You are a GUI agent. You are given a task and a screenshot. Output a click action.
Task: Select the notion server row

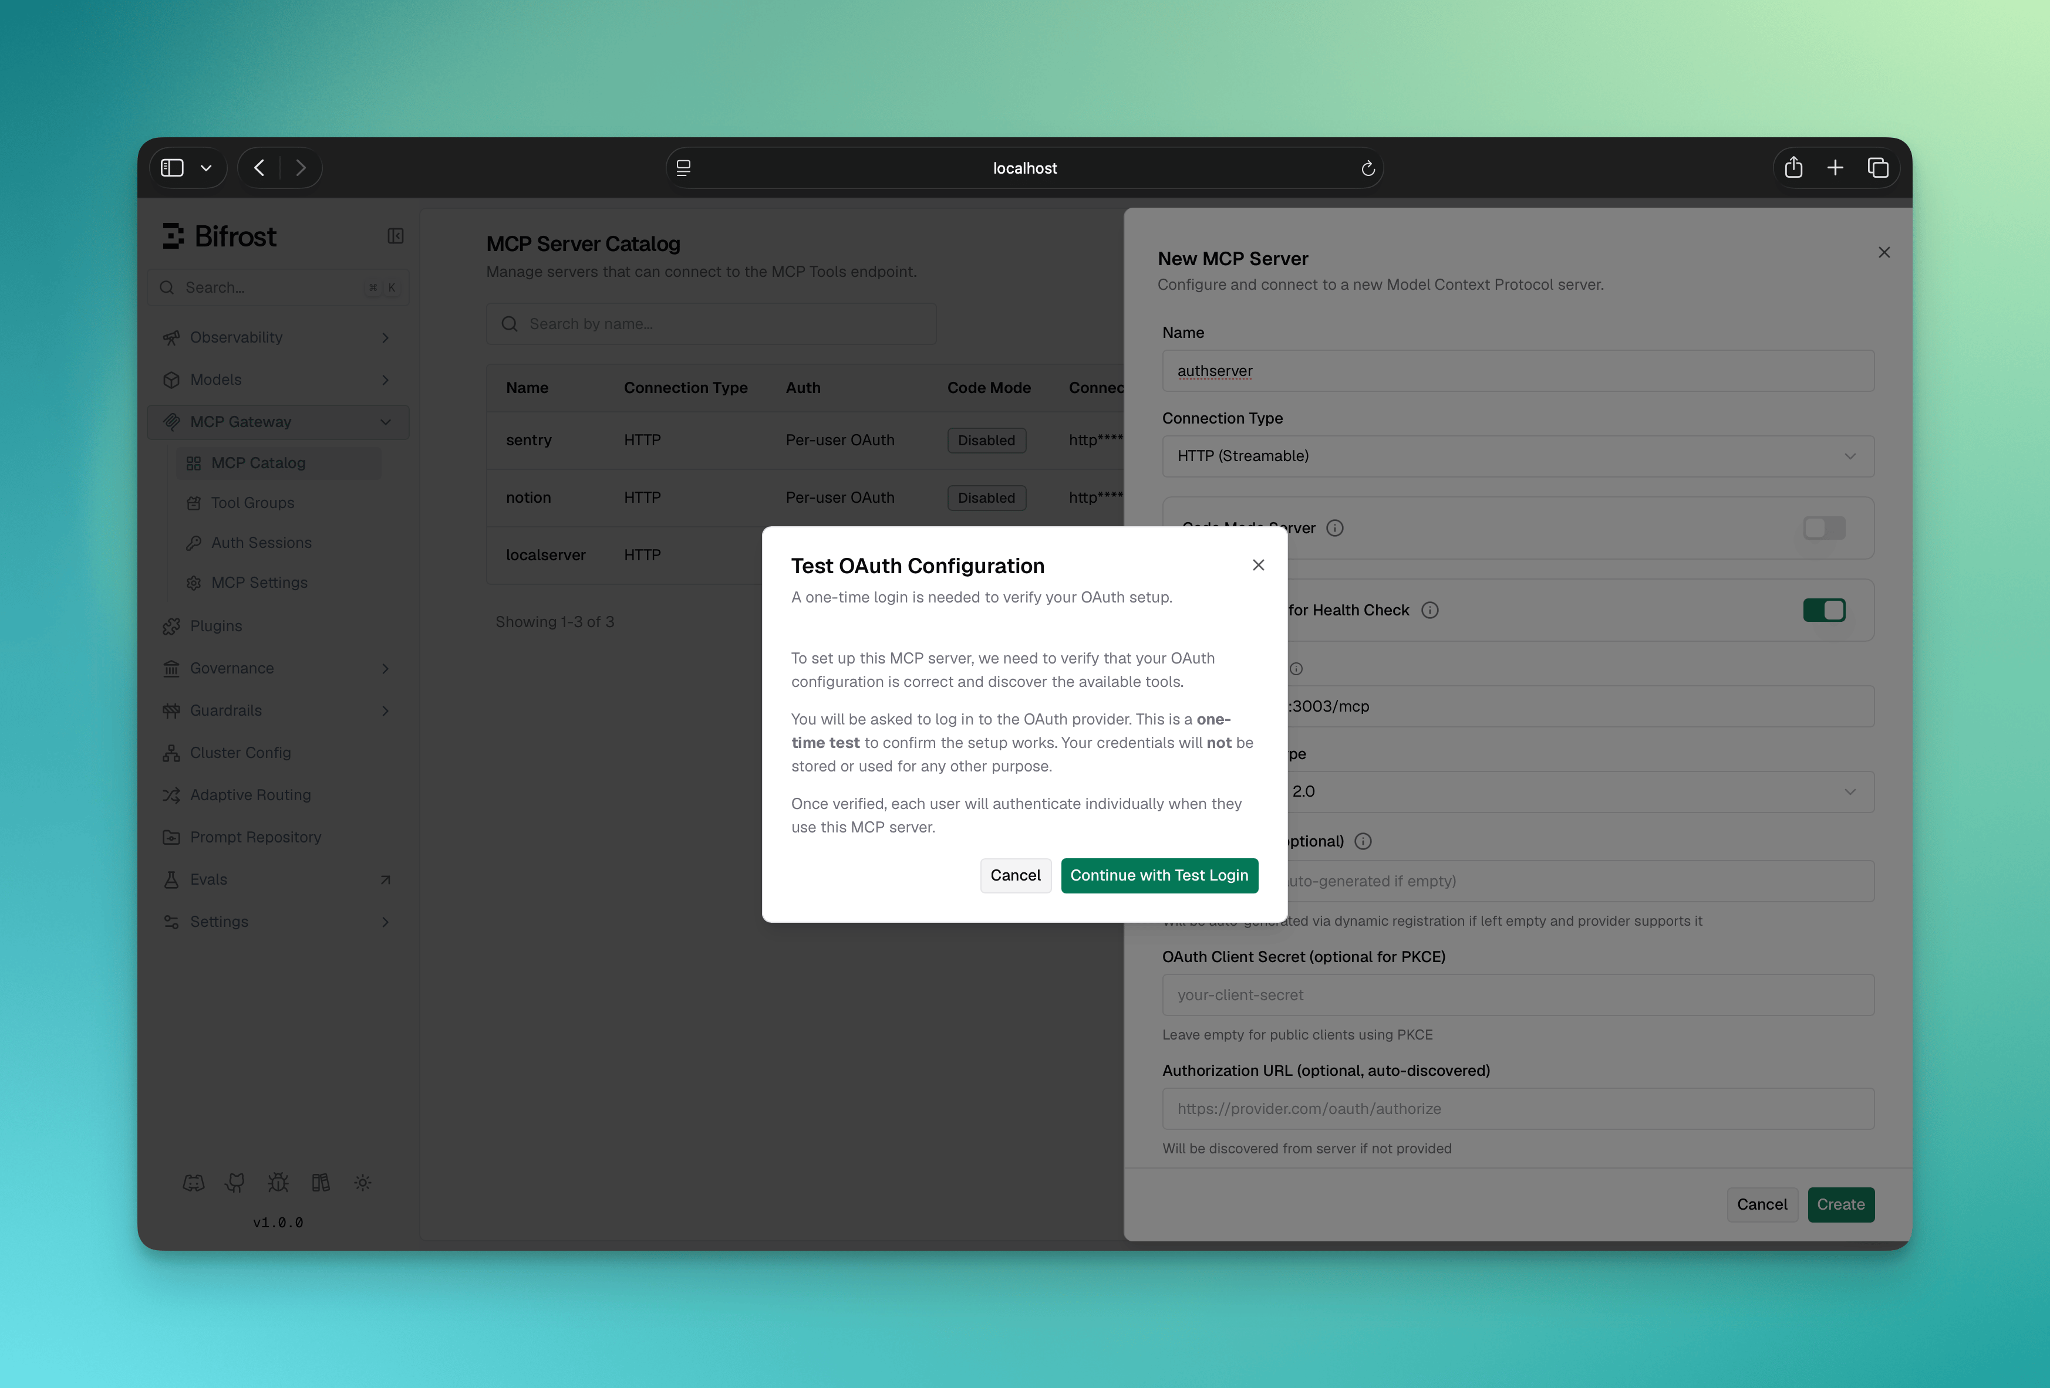click(x=804, y=497)
